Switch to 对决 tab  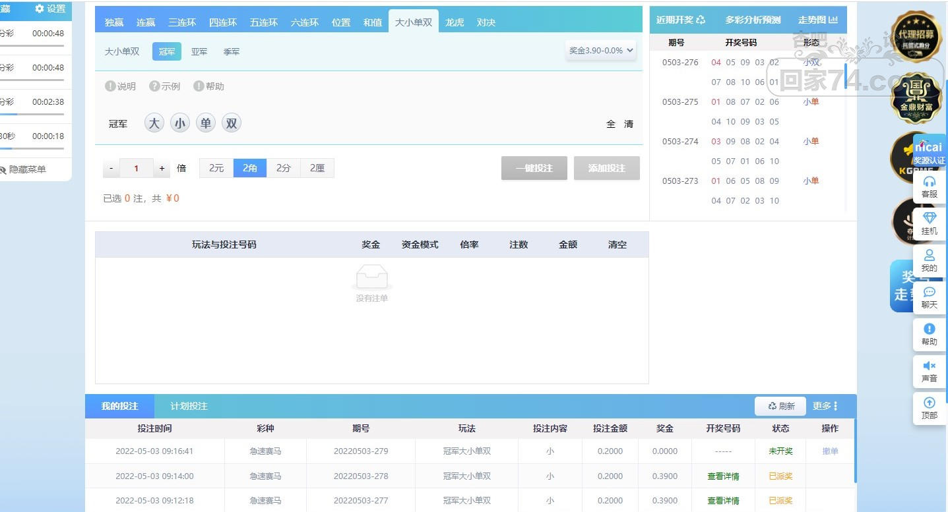486,22
